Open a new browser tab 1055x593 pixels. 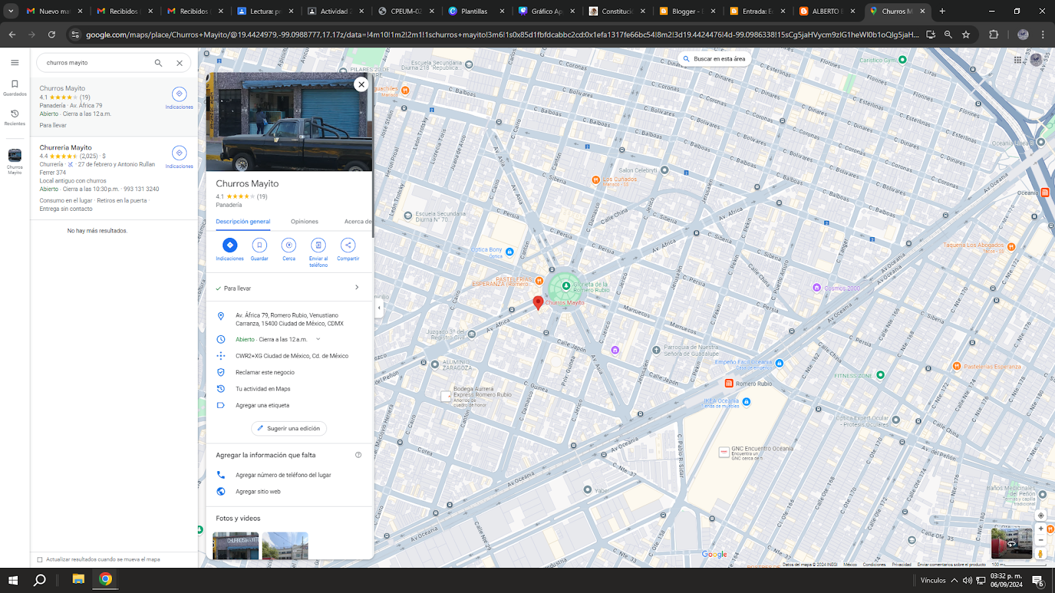pyautogui.click(x=942, y=11)
